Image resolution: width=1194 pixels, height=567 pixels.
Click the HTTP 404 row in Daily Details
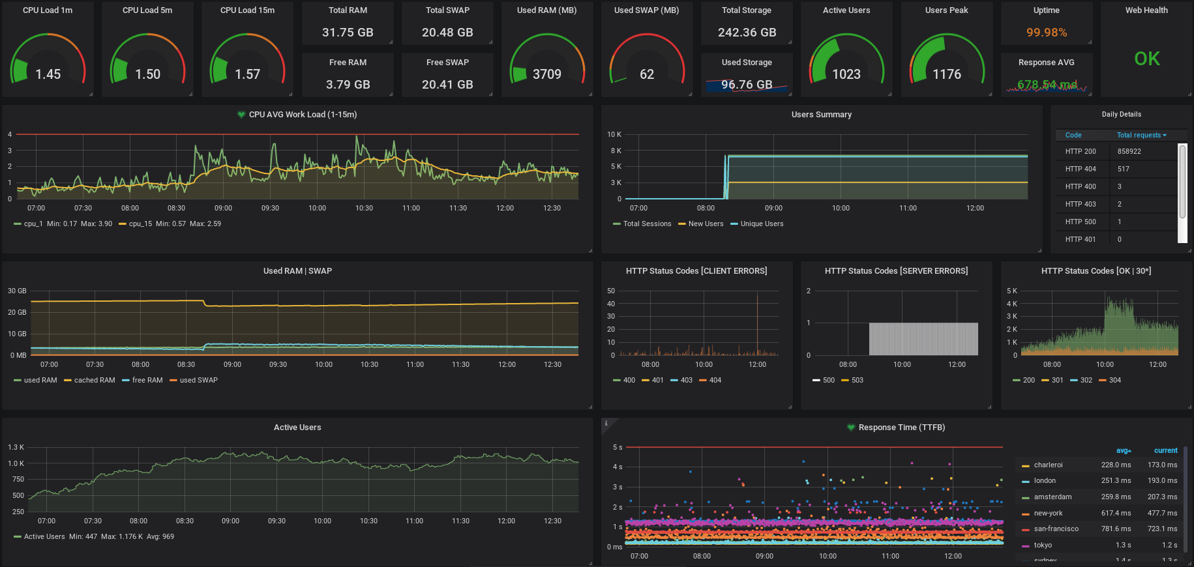(1116, 169)
